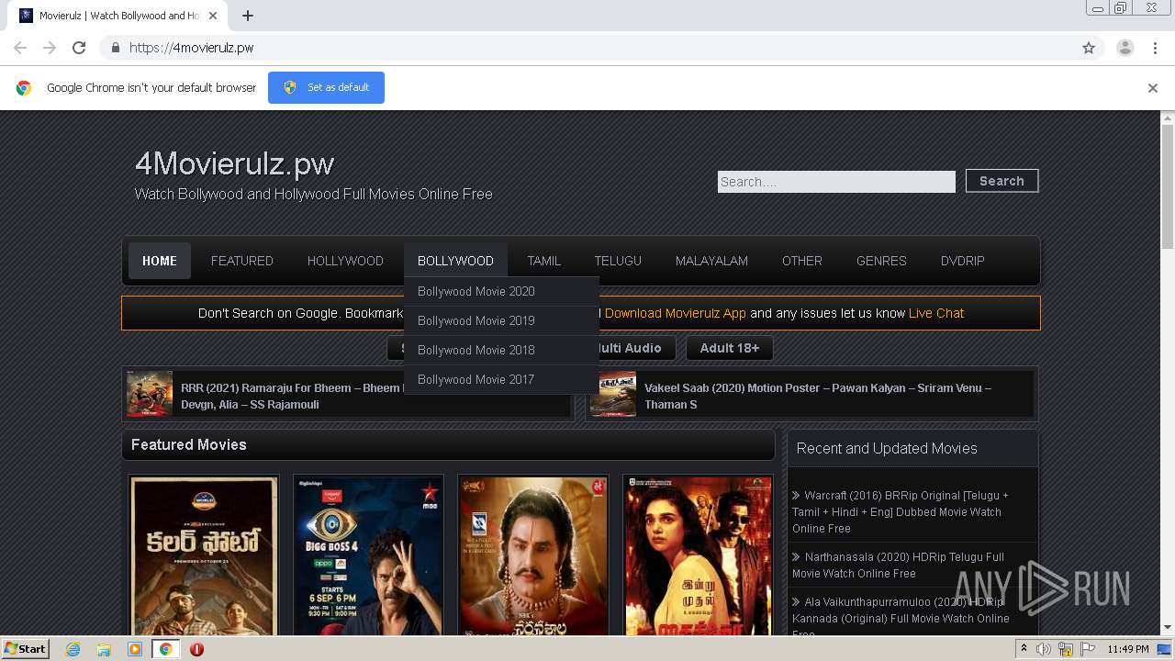Close the Movierulz browser tab
The image size is (1175, 661).
(x=213, y=16)
